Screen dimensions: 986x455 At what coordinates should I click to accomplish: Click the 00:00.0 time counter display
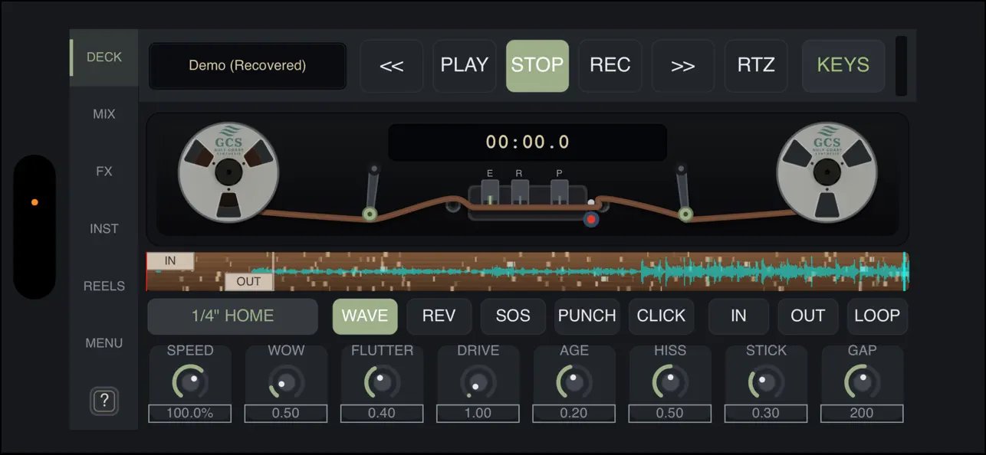coord(528,142)
